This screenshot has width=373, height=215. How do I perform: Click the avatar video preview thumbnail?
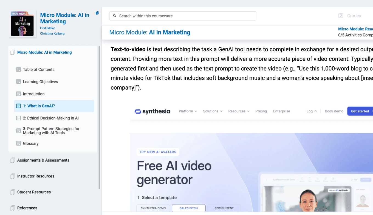307,199
